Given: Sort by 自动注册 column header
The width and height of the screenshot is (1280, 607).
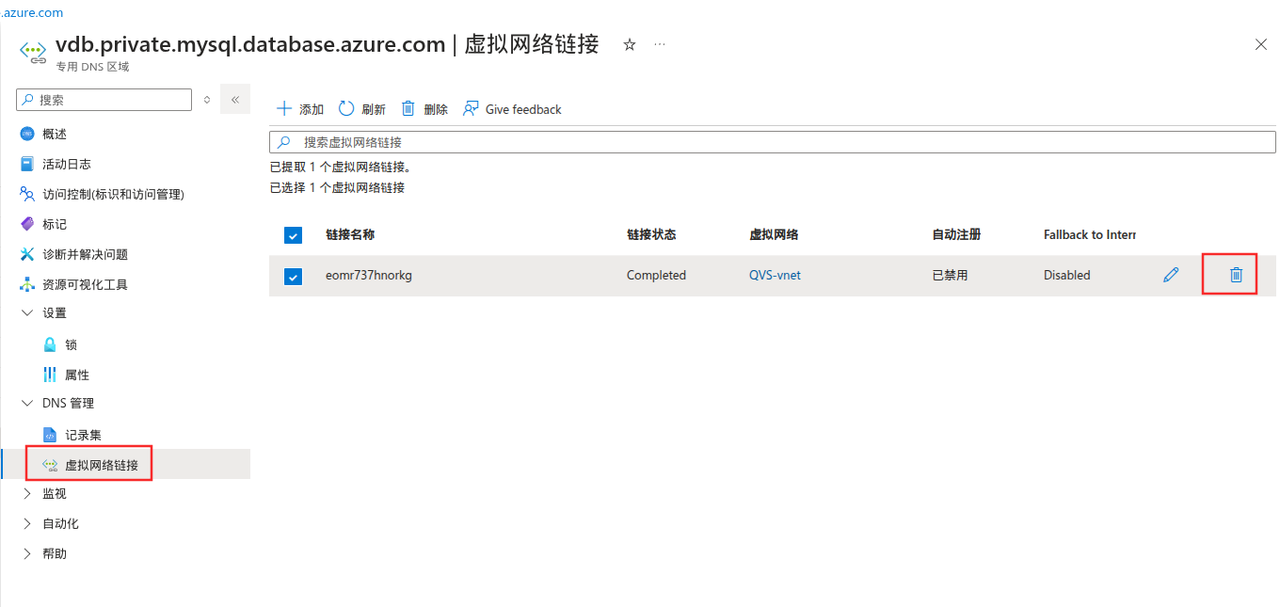Looking at the screenshot, I should (x=956, y=234).
